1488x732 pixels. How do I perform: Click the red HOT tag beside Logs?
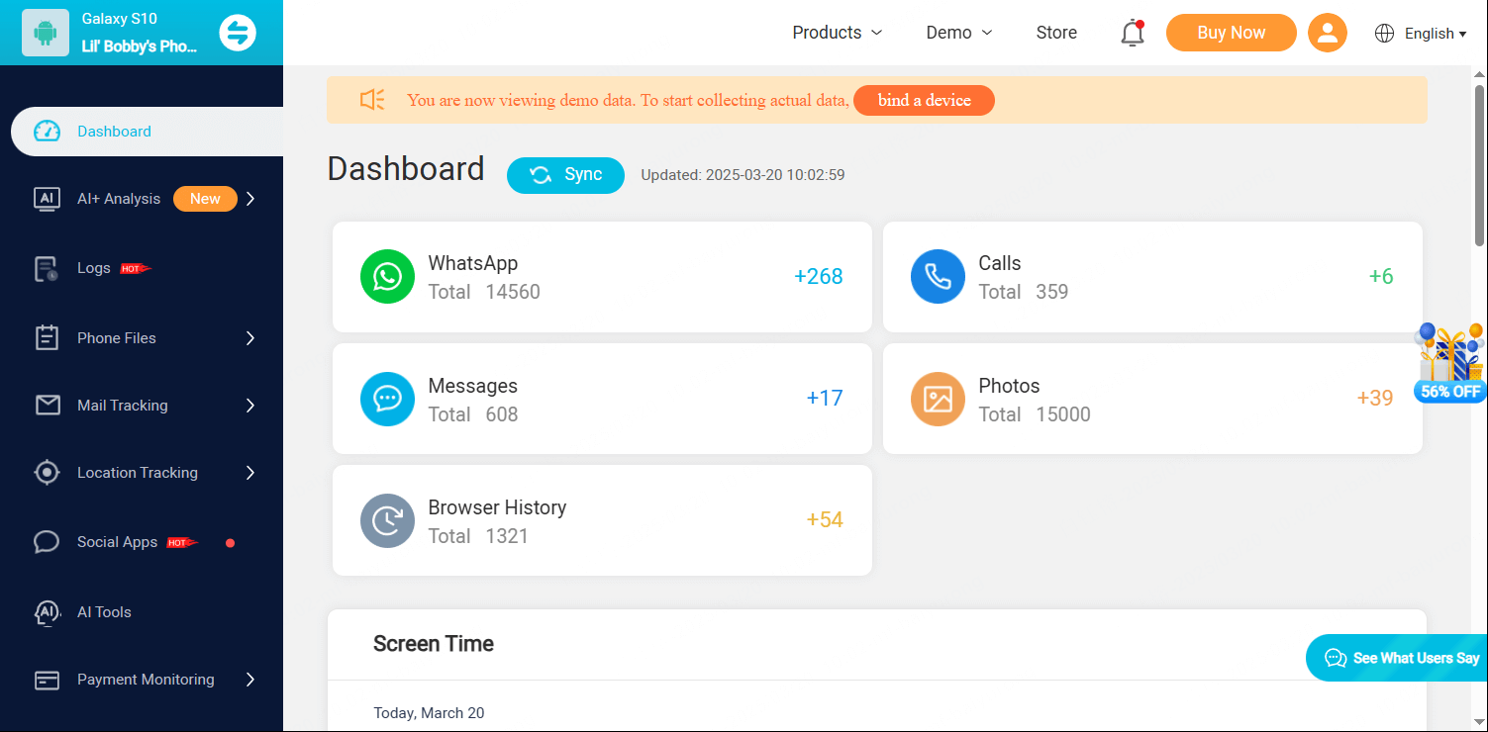coord(136,268)
